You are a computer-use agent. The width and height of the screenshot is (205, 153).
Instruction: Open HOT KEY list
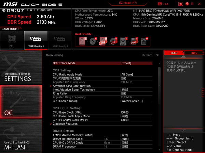tap(147, 55)
